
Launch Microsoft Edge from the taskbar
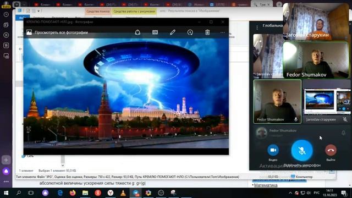60,193
